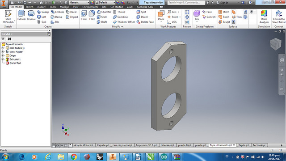Click the Sign In button
The image size is (286, 161).
click(222, 3)
